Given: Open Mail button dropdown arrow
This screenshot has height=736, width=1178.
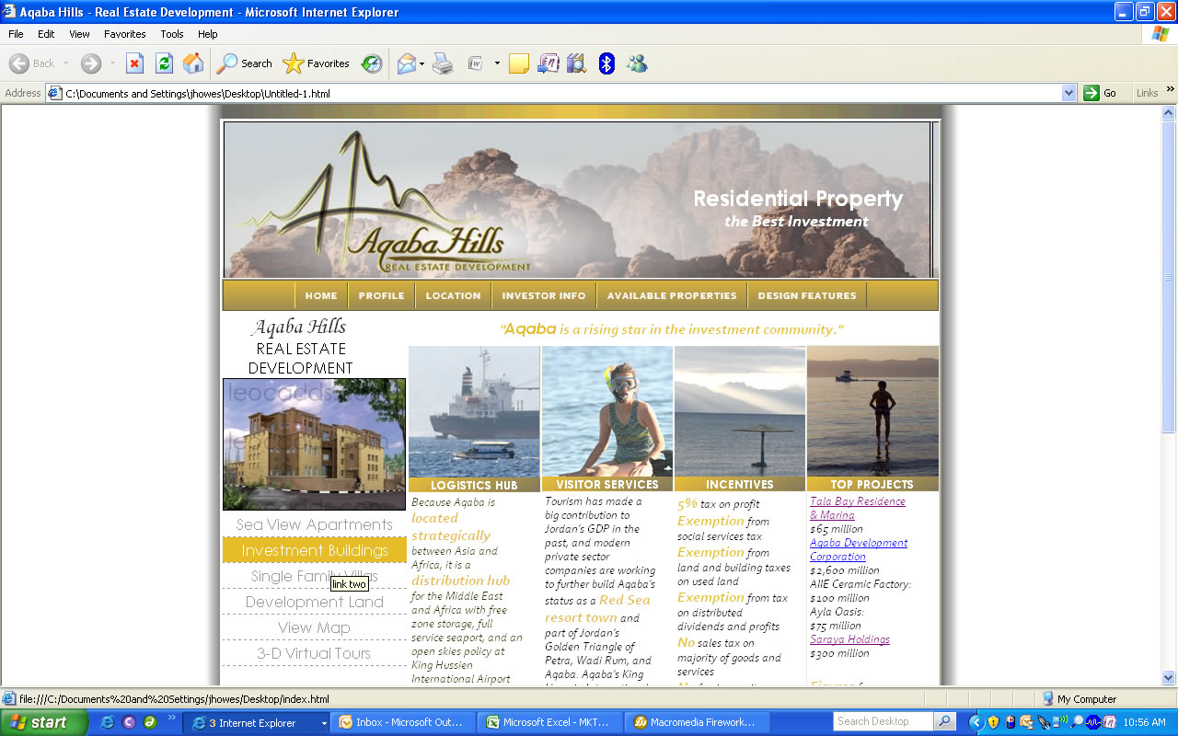Looking at the screenshot, I should pyautogui.click(x=422, y=63).
